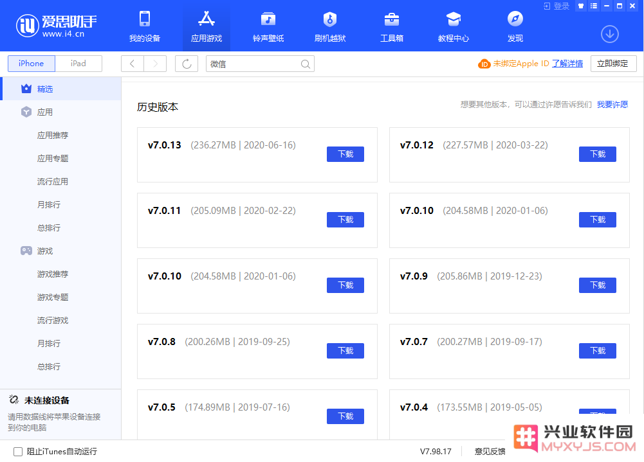Select 应用 category in sidebar
This screenshot has height=462, width=644.
[x=62, y=112]
